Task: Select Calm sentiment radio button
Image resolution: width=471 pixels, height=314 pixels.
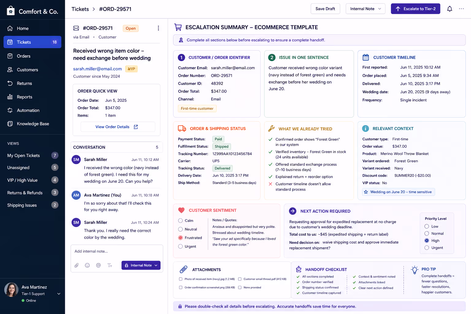Action: pos(180,220)
